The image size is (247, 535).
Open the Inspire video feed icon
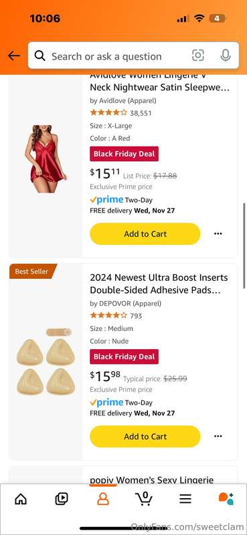coord(62,499)
